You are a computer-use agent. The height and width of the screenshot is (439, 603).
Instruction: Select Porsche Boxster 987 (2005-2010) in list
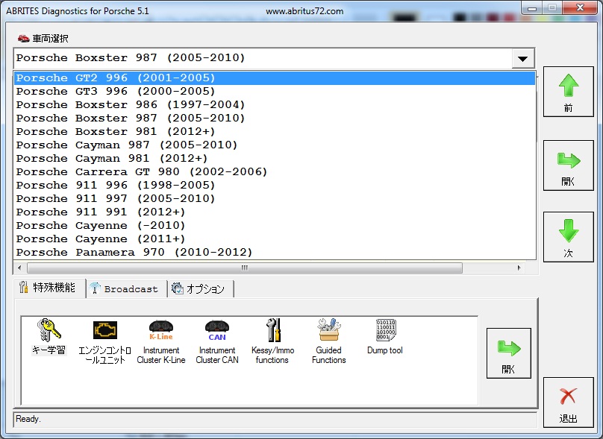pos(275,119)
